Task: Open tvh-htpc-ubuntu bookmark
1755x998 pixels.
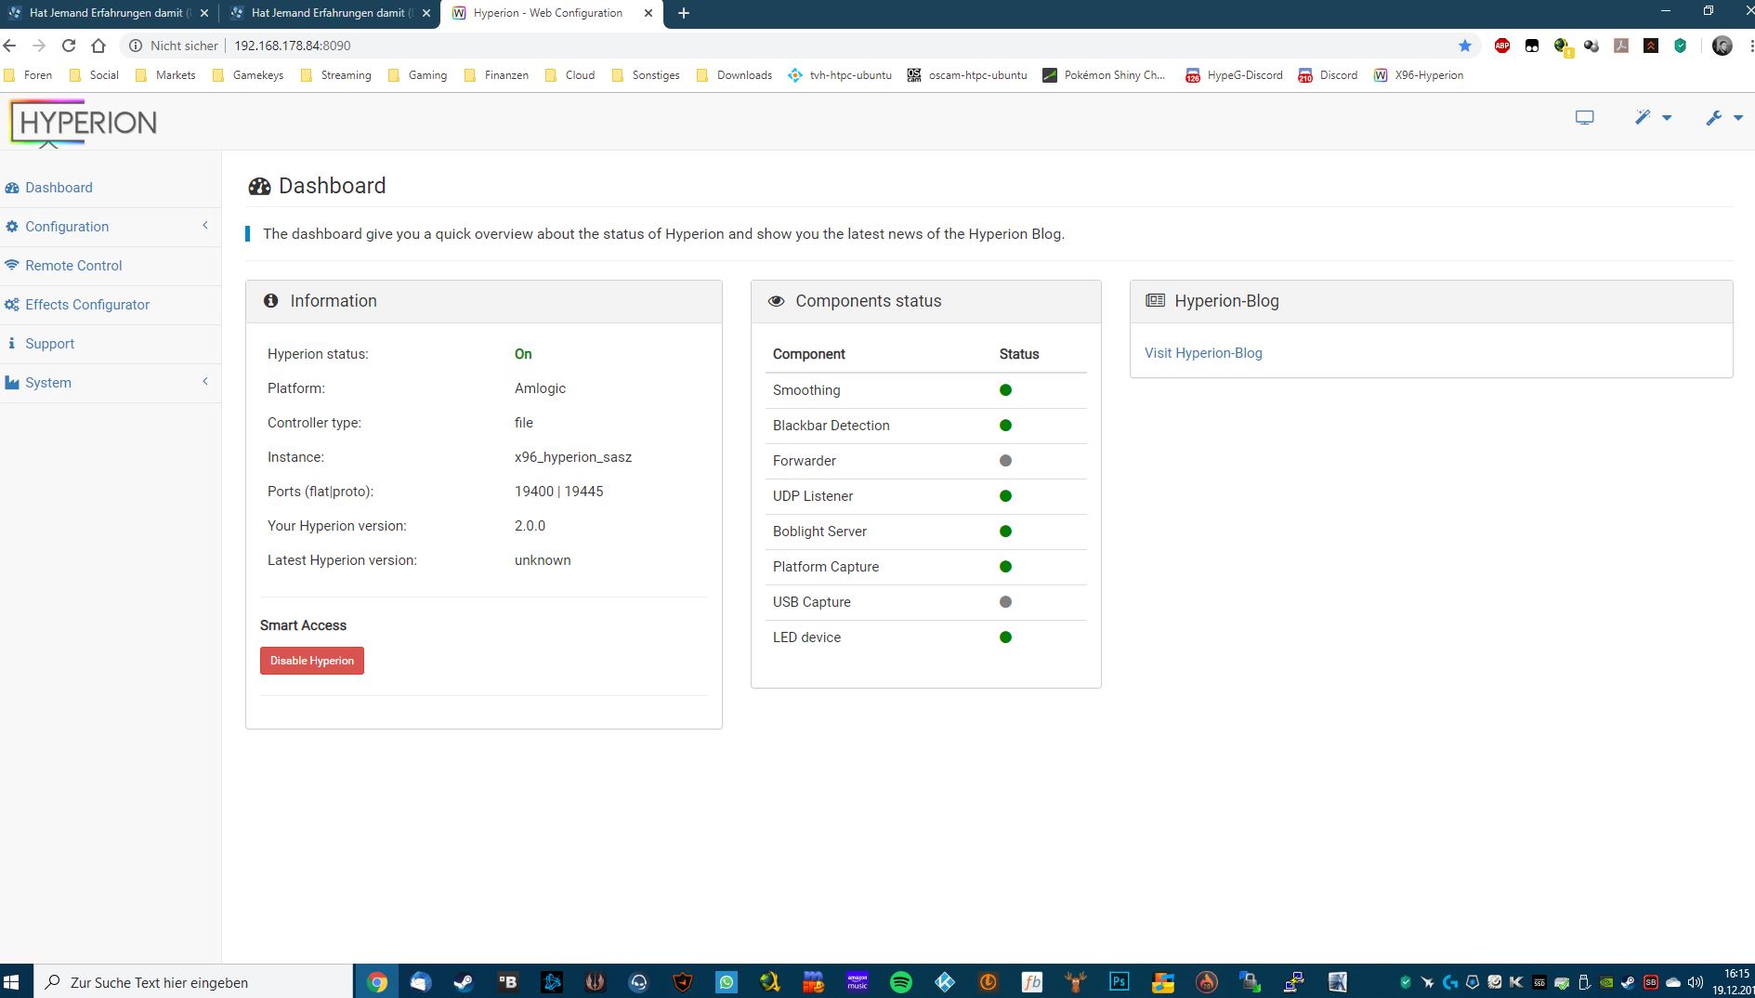Action: 840,75
